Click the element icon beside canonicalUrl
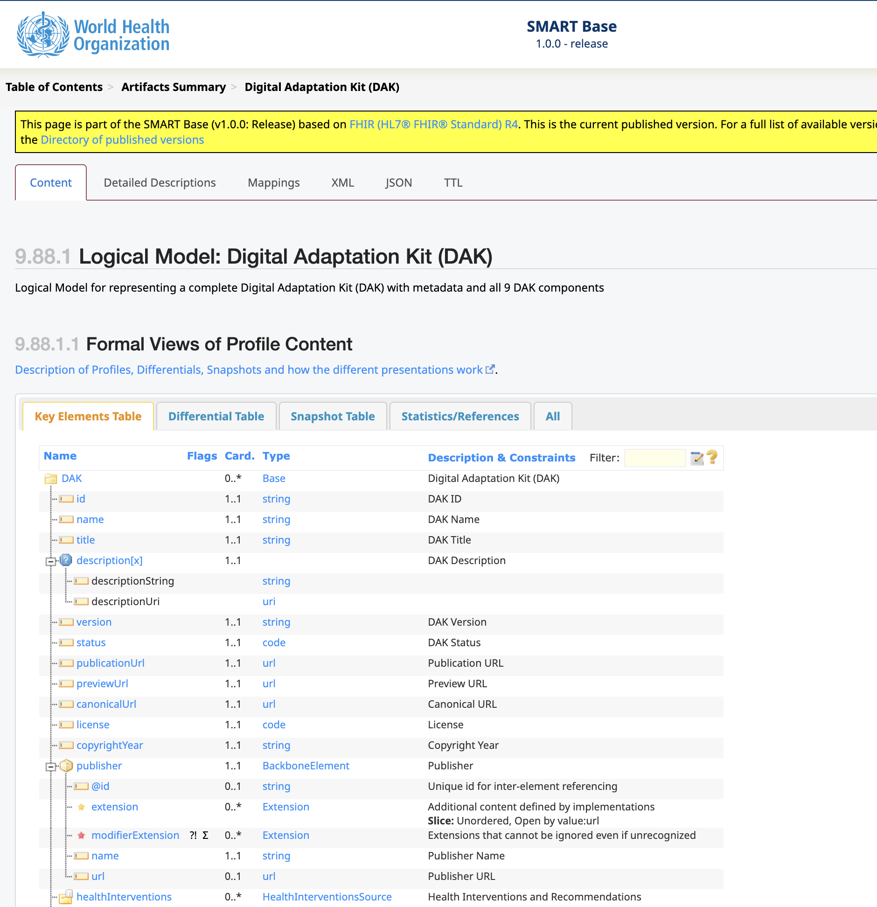Screen dimensions: 877x907 66,704
